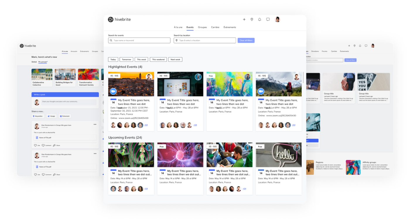Viewport: 410px width, 222px height.
Task: Open the zoom.us/j/9226405430 link on the sunset city event
Action: 134,118
